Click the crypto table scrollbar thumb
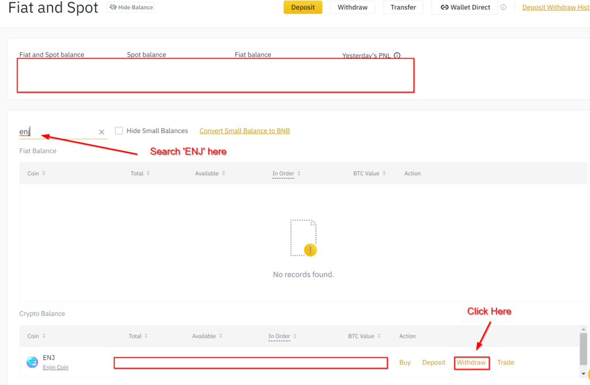This screenshot has height=385, width=590. pos(583,349)
